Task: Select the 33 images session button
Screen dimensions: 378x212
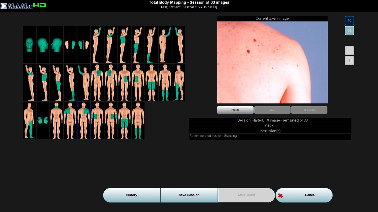Action: (349, 31)
